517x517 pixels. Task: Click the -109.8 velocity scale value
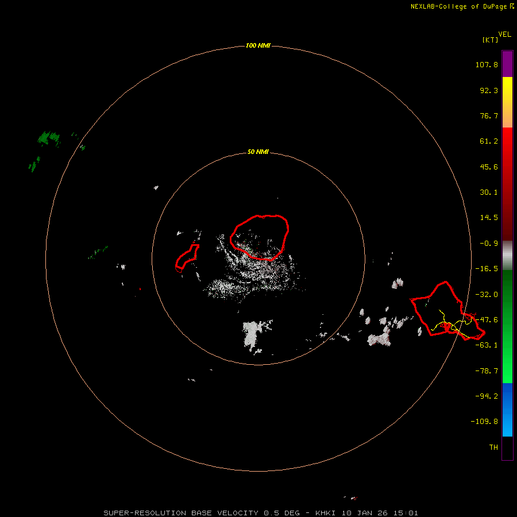point(484,422)
